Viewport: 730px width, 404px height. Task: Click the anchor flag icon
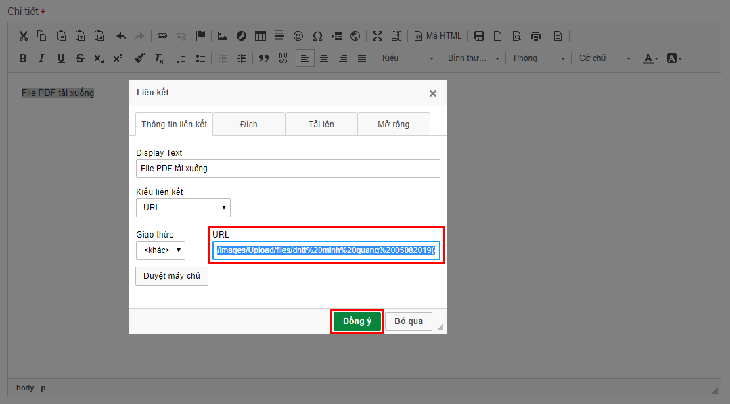pyautogui.click(x=200, y=36)
